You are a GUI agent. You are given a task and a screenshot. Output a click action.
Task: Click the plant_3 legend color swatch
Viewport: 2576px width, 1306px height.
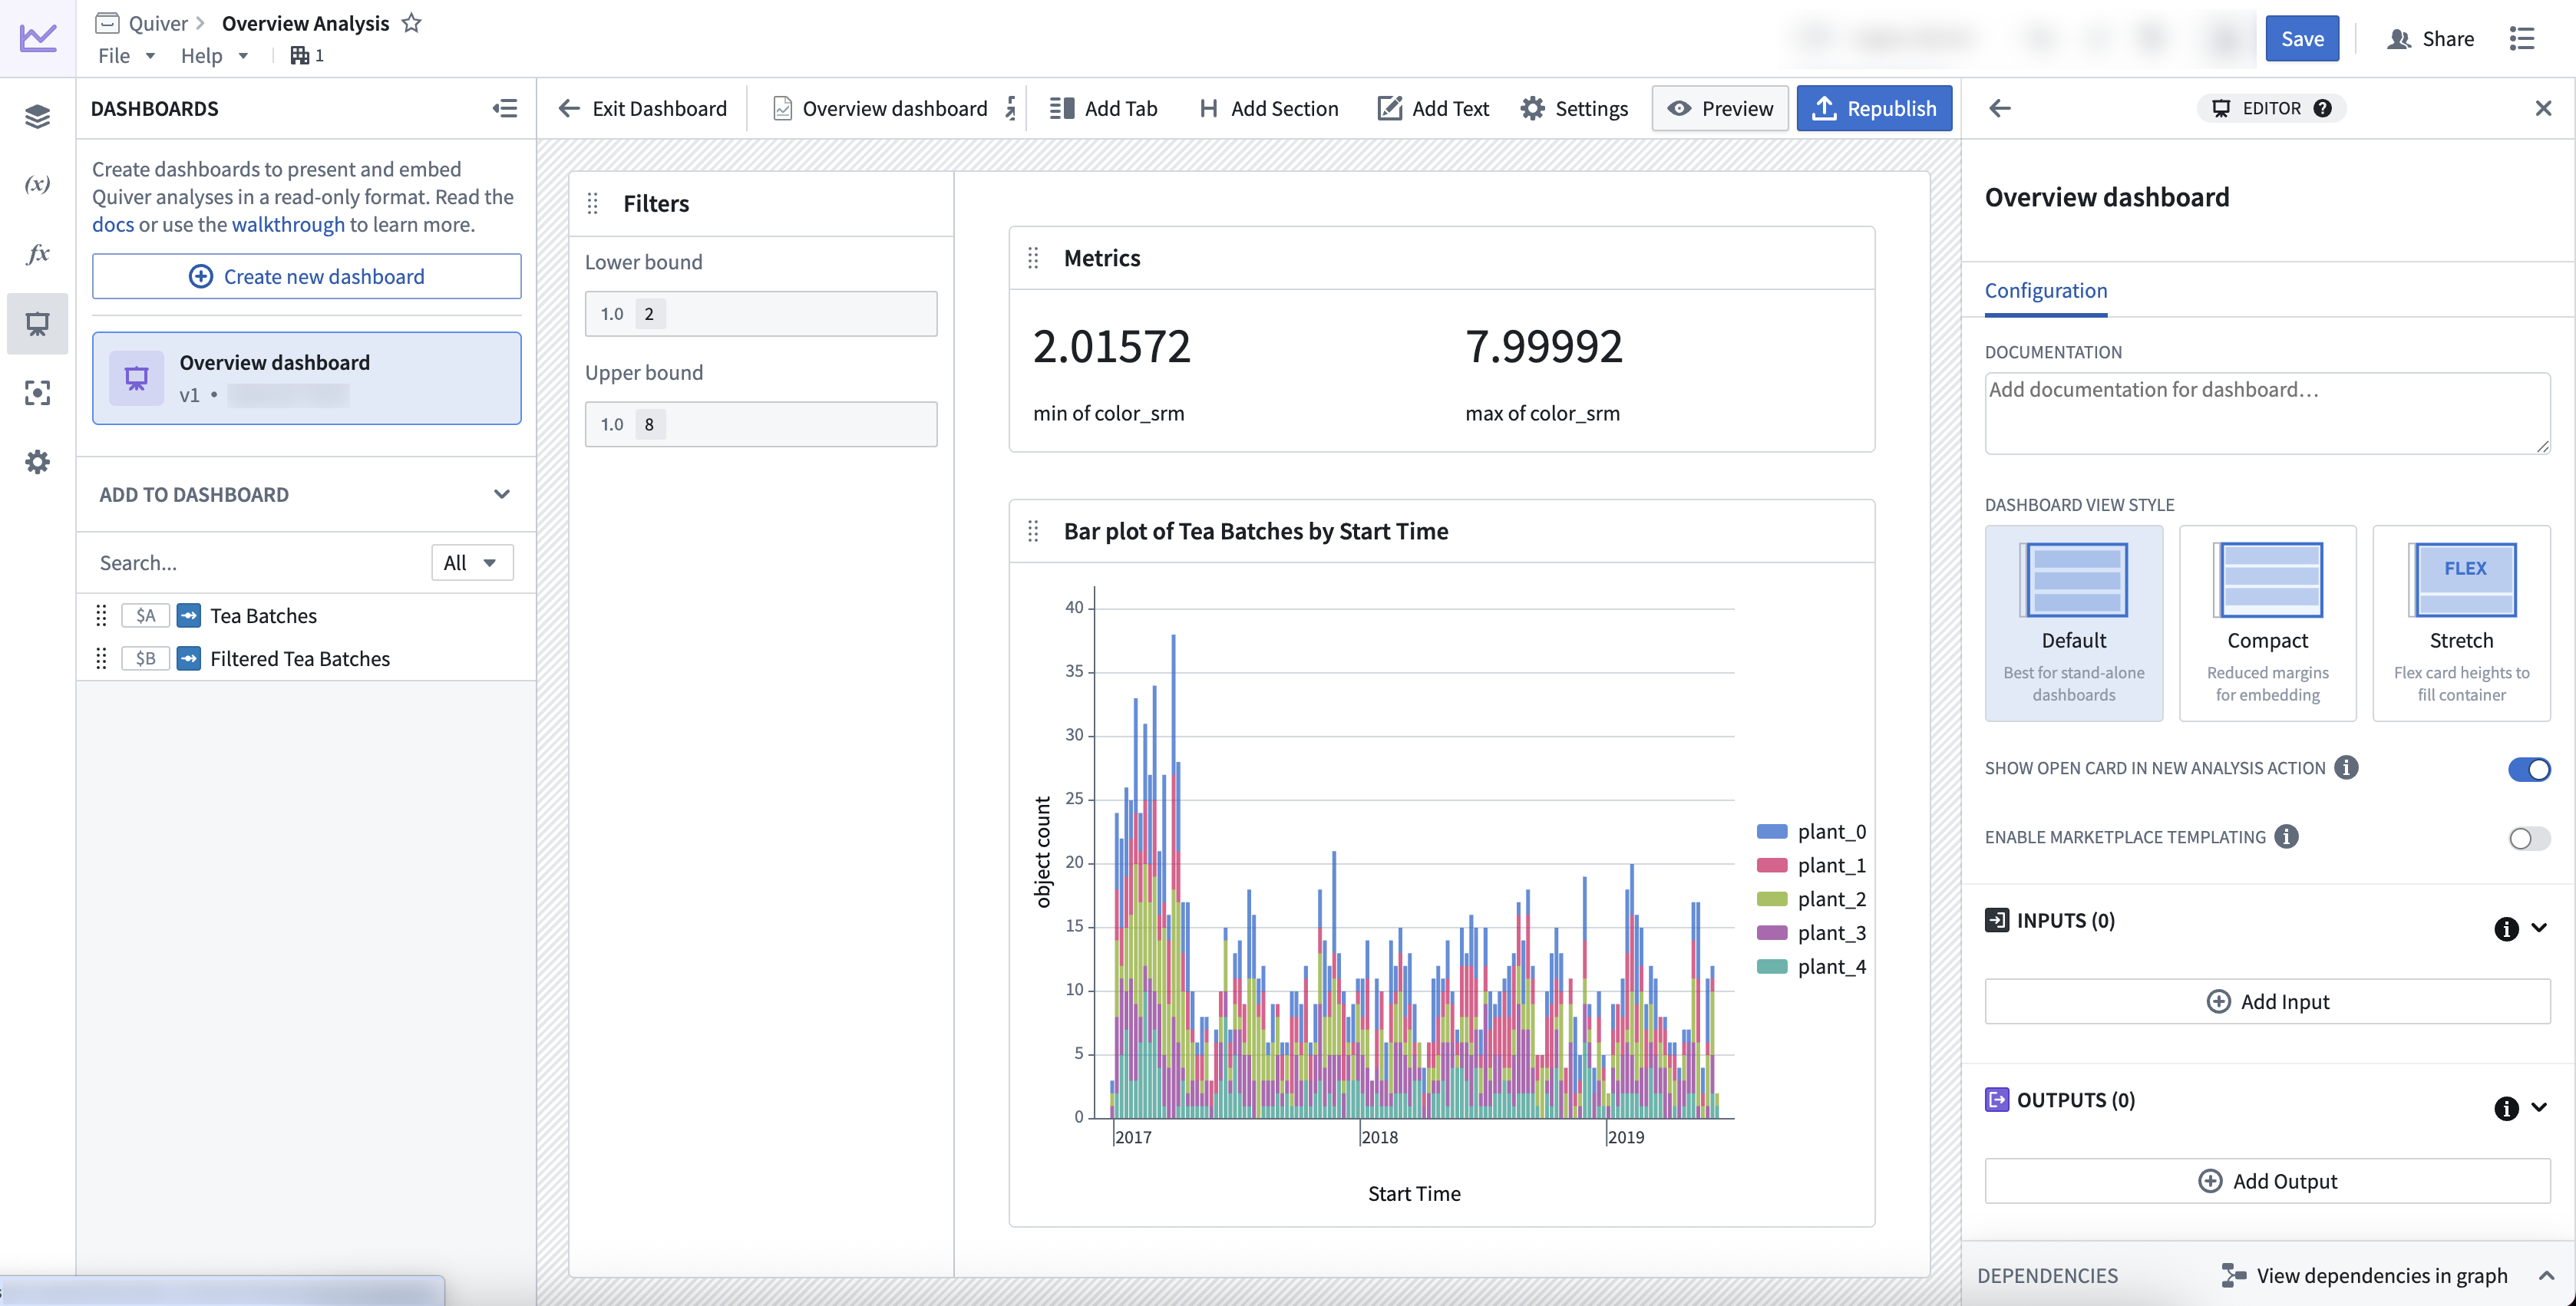click(x=1771, y=932)
